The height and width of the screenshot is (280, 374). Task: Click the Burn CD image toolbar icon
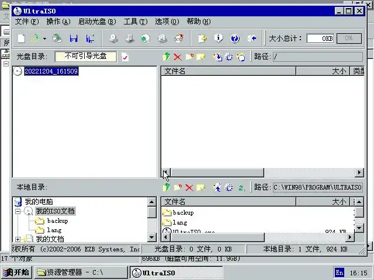tap(179, 38)
